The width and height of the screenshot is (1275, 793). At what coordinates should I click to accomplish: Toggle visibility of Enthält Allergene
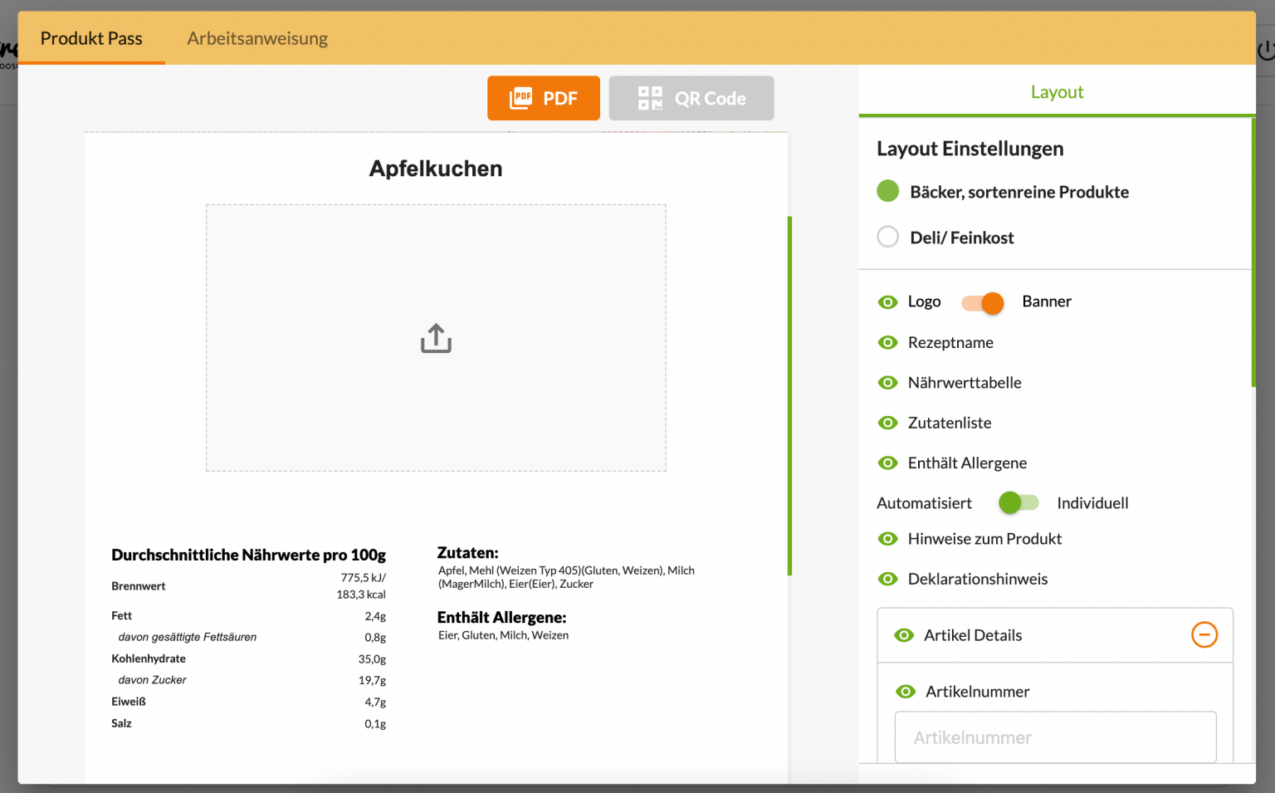click(887, 463)
